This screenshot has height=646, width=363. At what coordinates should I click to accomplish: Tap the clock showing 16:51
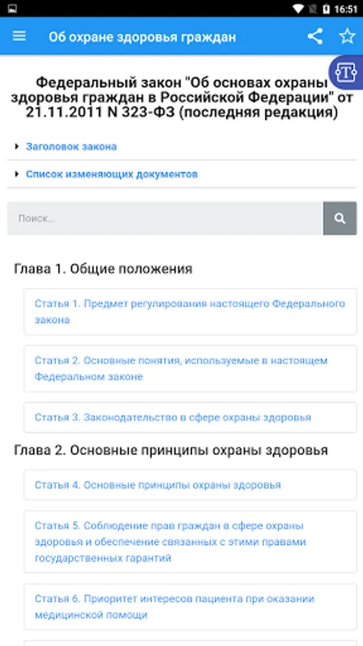point(346,9)
